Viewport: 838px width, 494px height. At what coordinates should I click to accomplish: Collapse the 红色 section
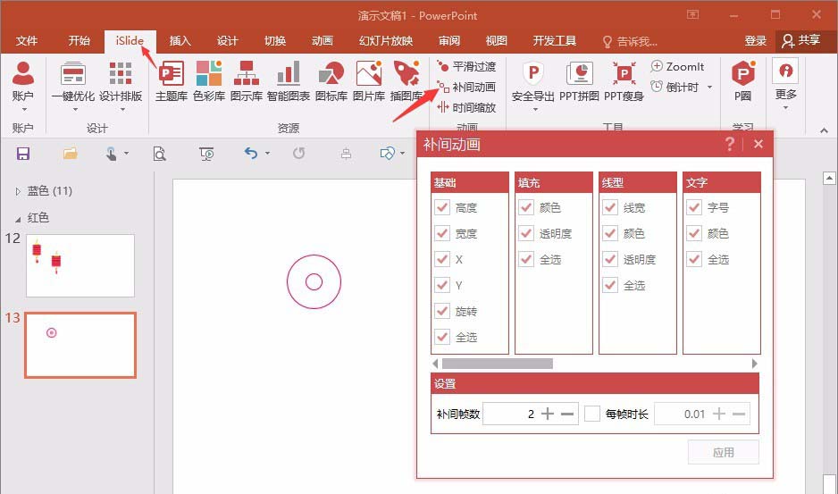coord(18,219)
